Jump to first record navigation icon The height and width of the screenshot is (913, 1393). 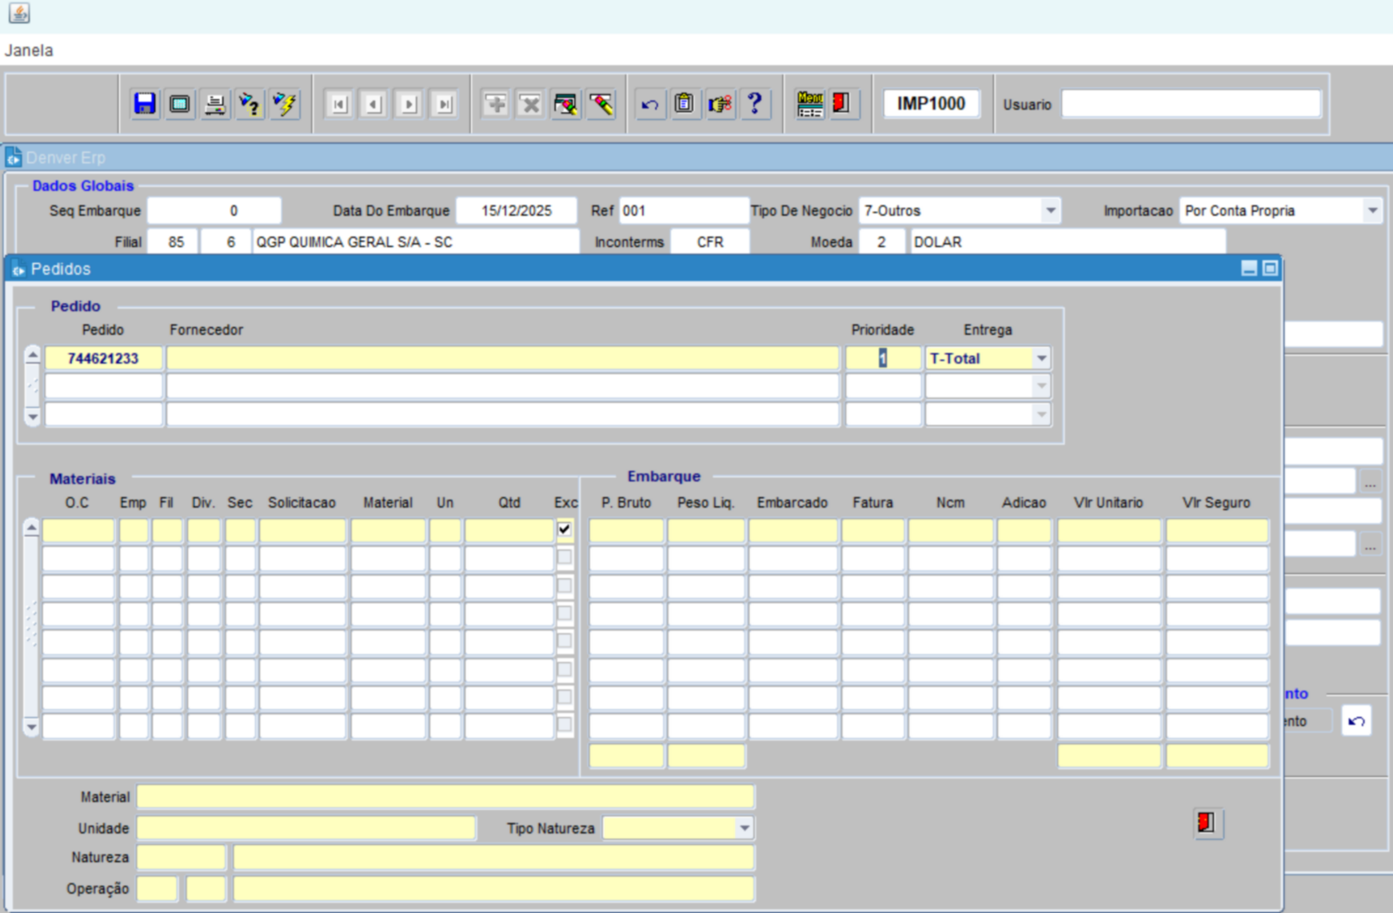(339, 104)
